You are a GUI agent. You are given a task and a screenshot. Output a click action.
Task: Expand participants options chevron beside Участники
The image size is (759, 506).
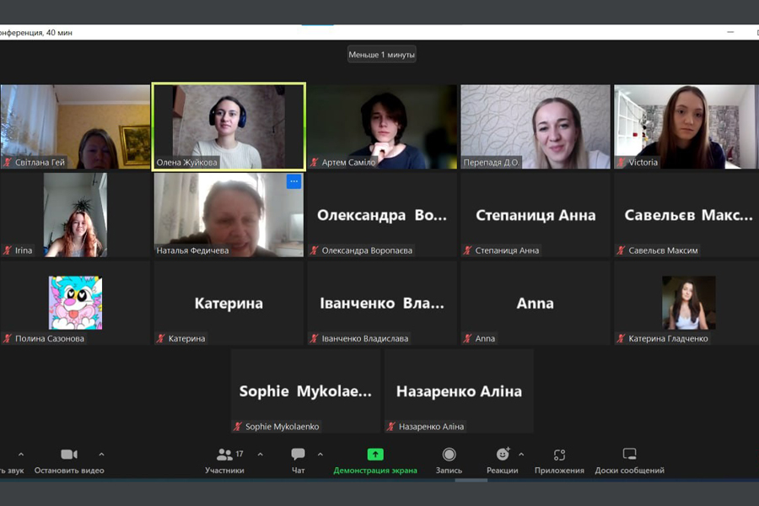[x=261, y=455]
